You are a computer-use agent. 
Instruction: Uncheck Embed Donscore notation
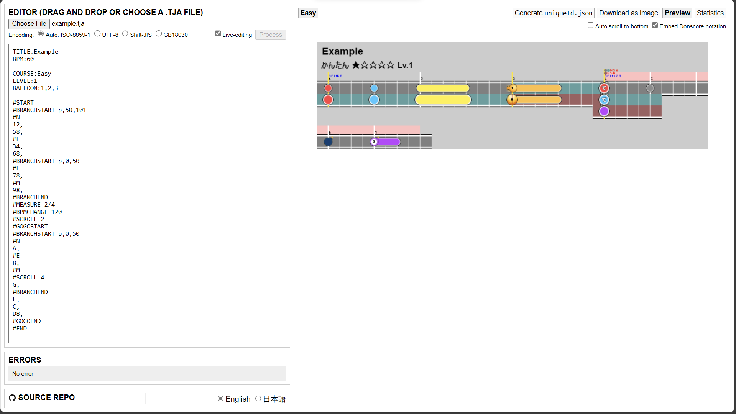[x=655, y=25]
